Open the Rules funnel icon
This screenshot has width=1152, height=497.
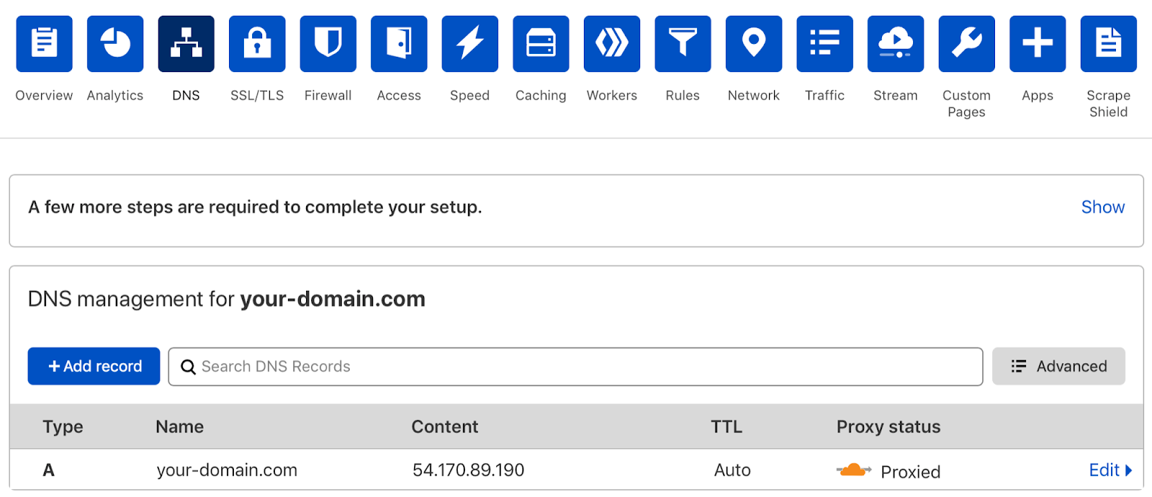click(x=683, y=44)
